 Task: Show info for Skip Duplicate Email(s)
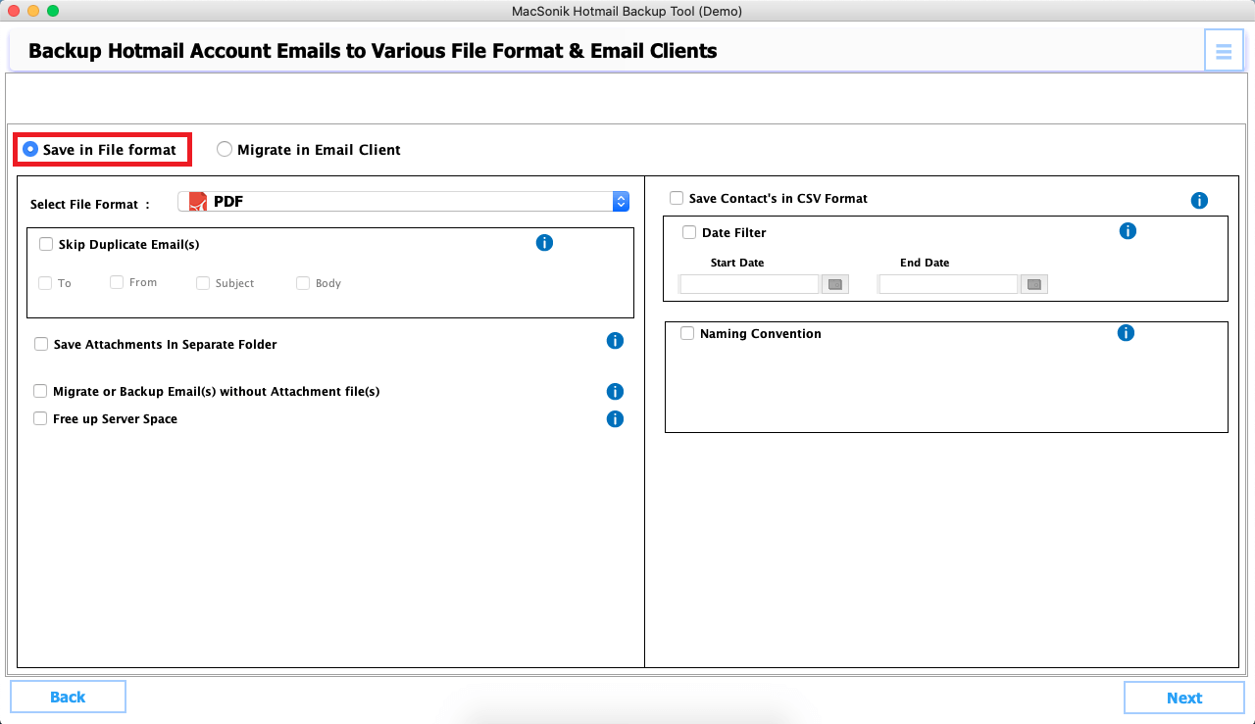(x=545, y=242)
